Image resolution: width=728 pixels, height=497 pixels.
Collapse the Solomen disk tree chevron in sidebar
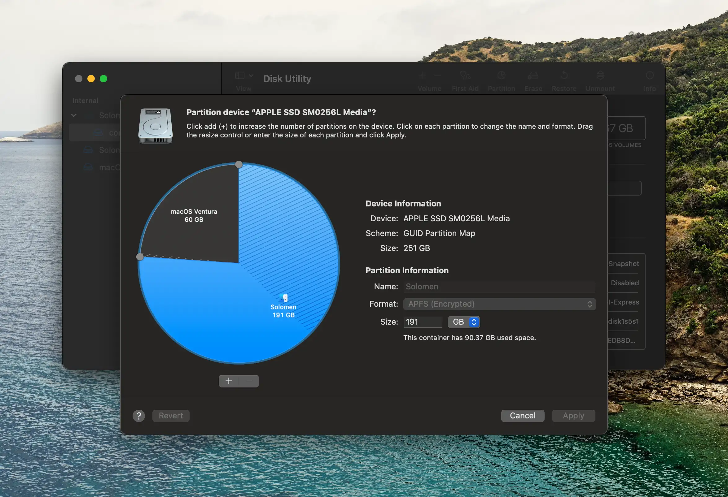74,115
